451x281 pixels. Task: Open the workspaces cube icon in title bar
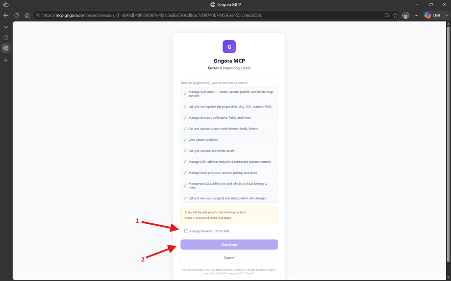click(6, 4)
